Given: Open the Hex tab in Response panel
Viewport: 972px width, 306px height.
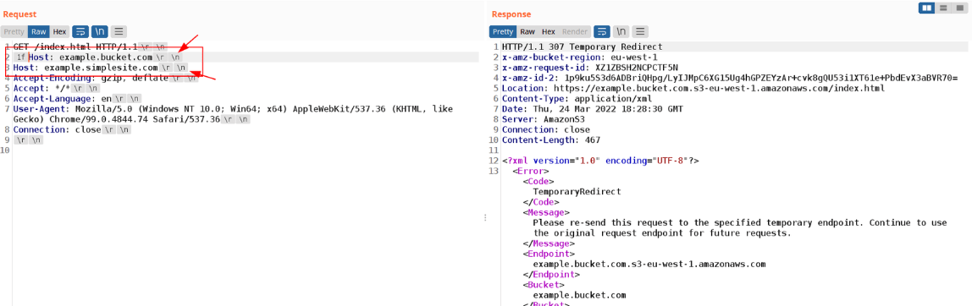Looking at the screenshot, I should tap(549, 31).
